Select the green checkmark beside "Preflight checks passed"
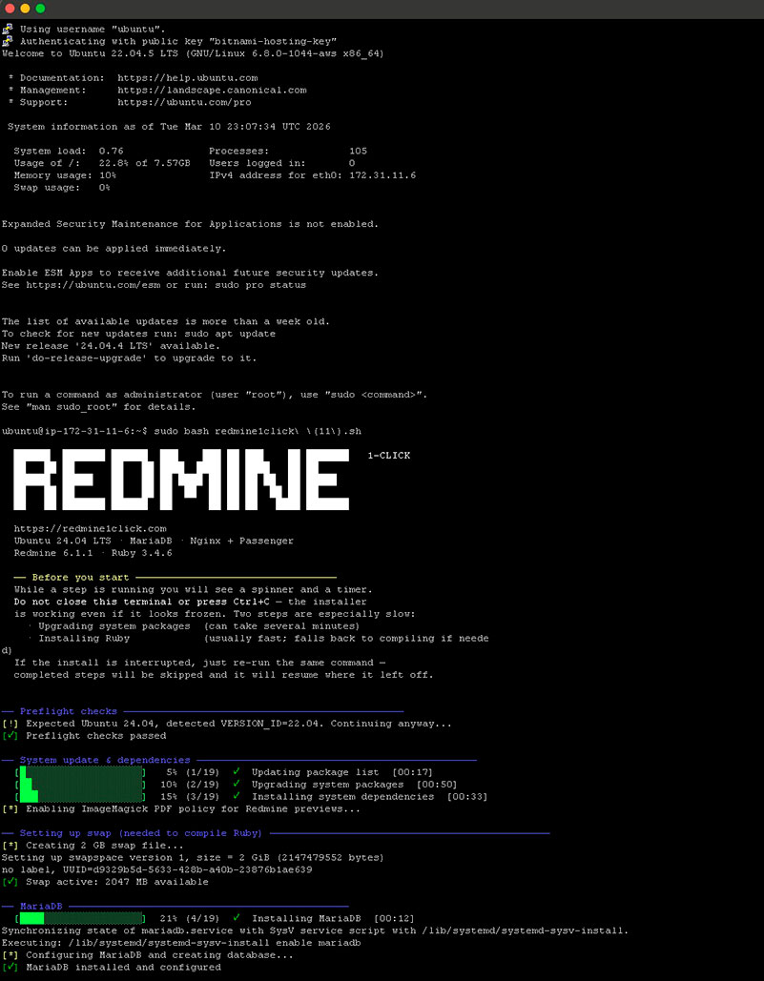 click(10, 735)
